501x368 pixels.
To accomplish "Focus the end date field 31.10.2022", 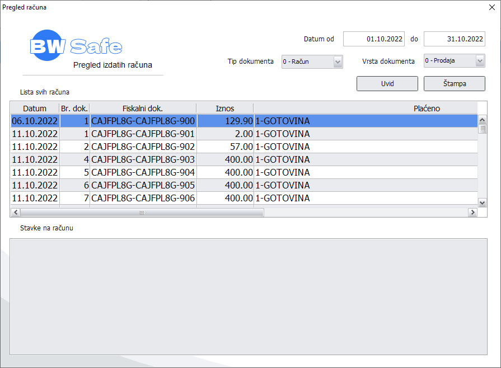I will tap(454, 39).
